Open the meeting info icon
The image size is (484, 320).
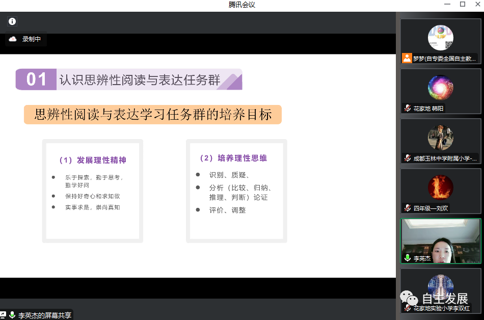point(12,21)
